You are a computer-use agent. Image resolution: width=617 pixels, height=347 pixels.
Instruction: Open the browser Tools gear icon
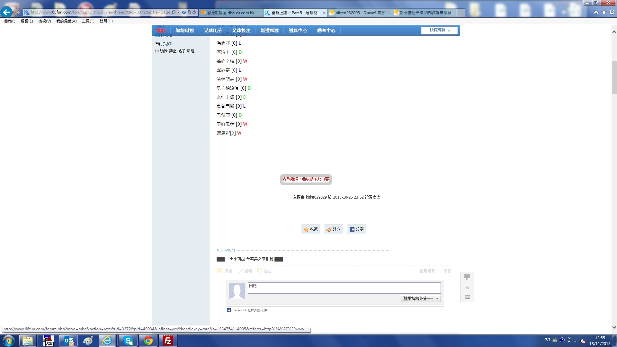(x=612, y=13)
